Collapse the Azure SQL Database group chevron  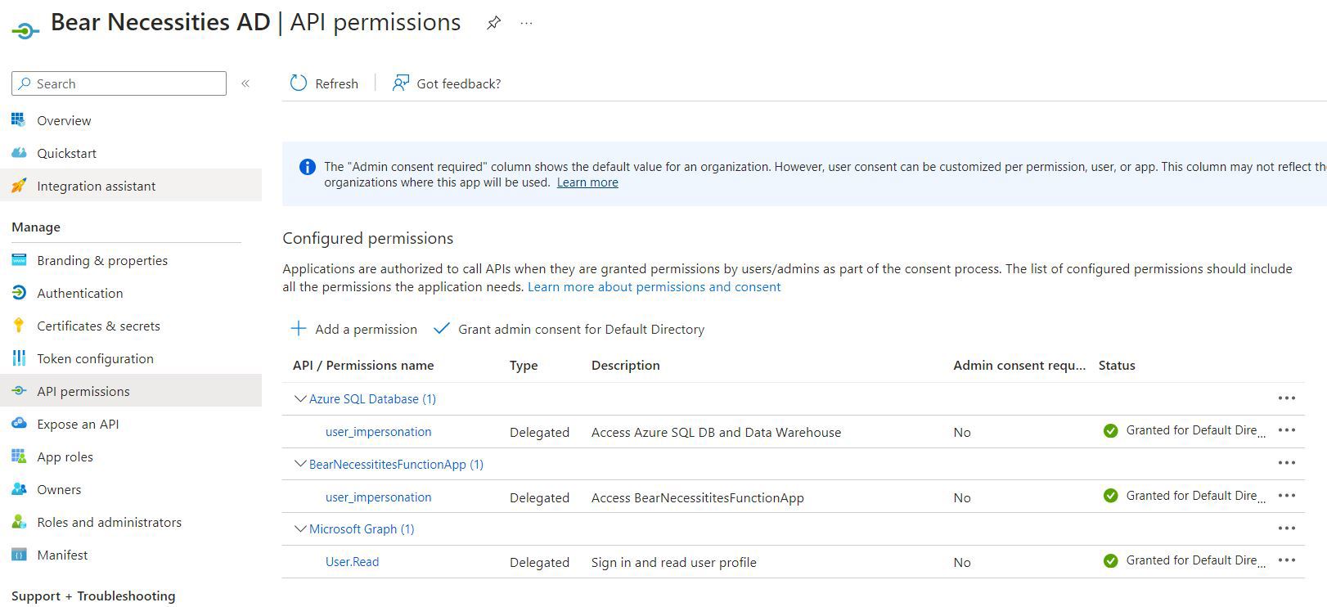(299, 398)
